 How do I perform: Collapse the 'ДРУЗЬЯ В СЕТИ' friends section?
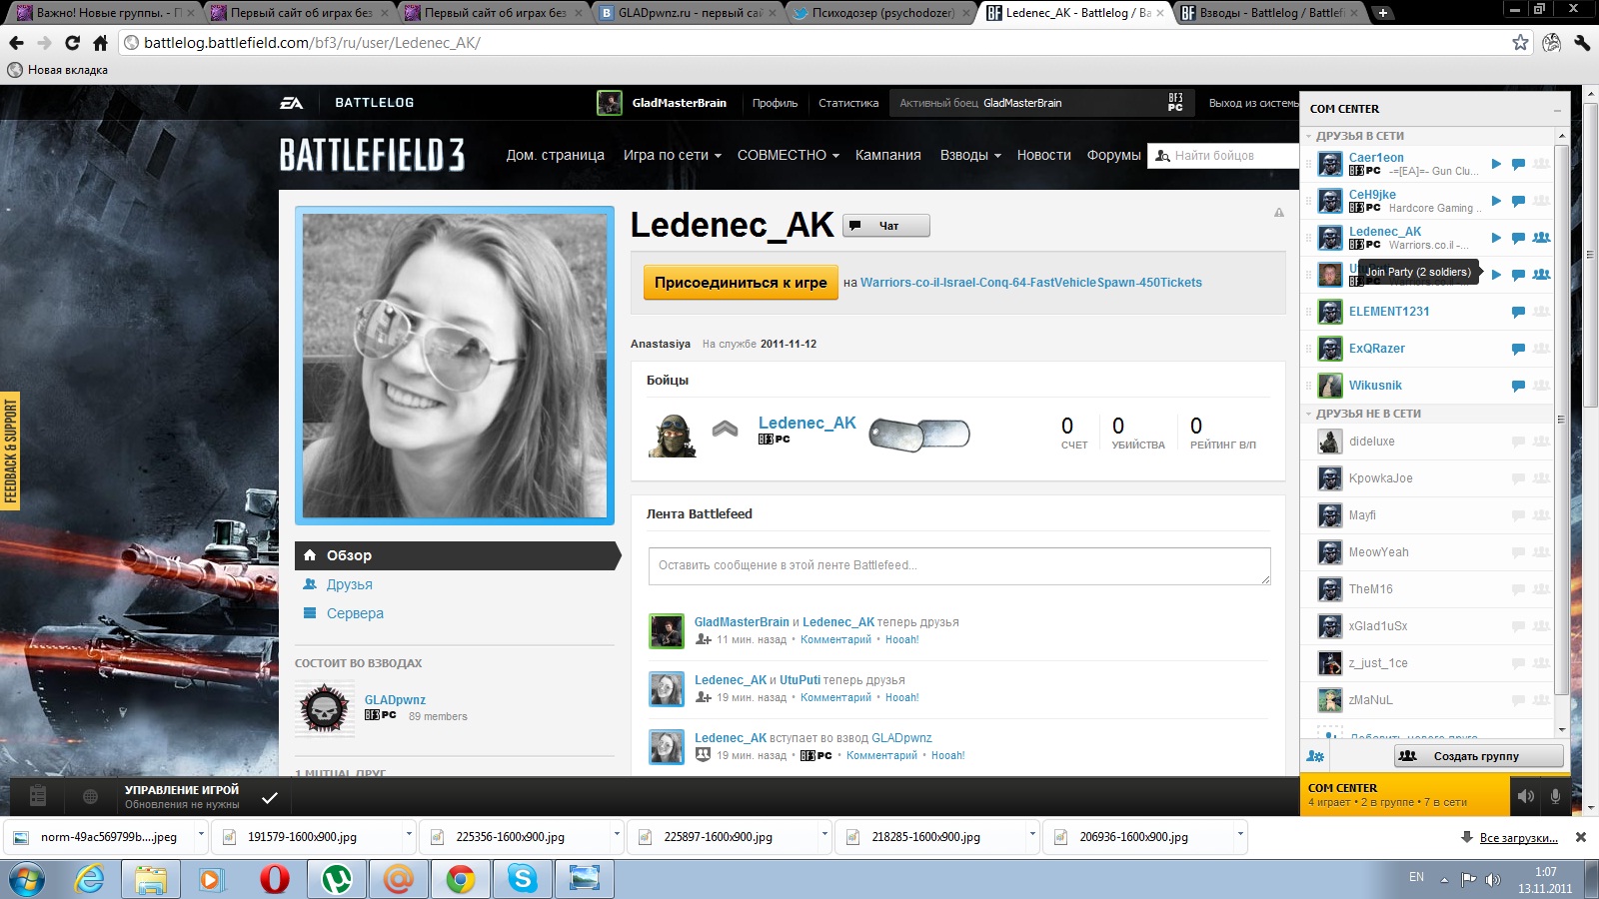tap(1309, 136)
